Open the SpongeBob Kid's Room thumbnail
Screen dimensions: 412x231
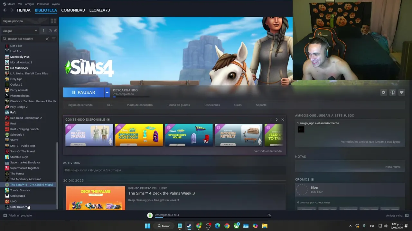139,135
